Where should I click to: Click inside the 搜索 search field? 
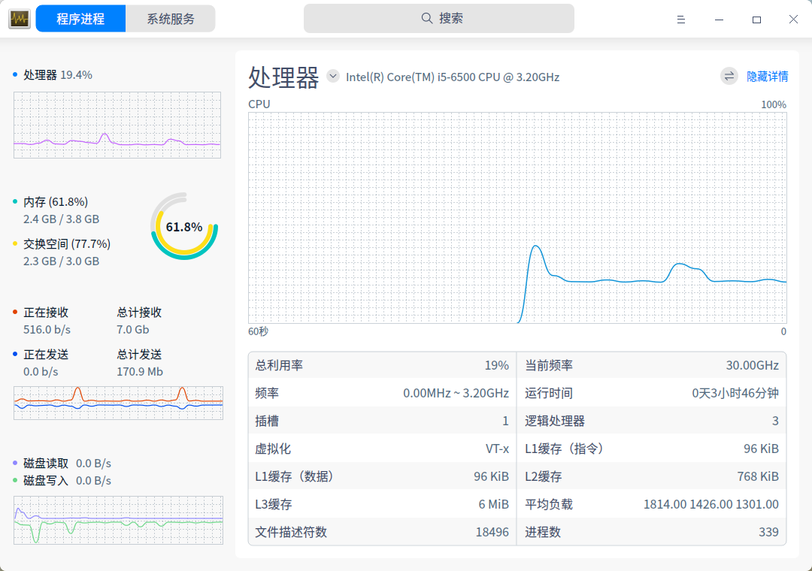438,18
